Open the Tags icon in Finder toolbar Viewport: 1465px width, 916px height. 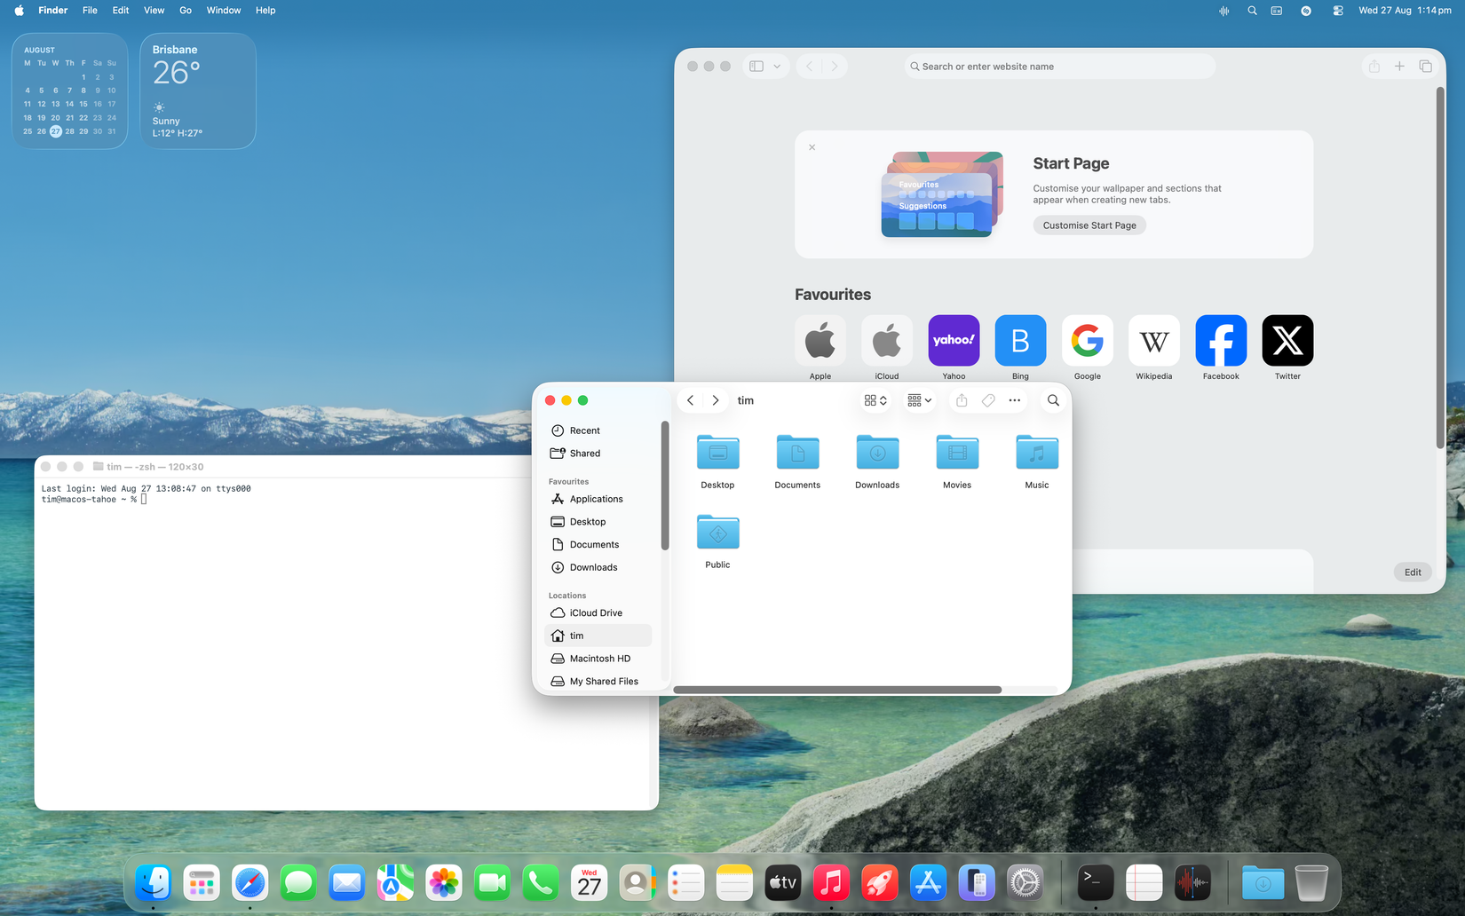pyautogui.click(x=987, y=400)
